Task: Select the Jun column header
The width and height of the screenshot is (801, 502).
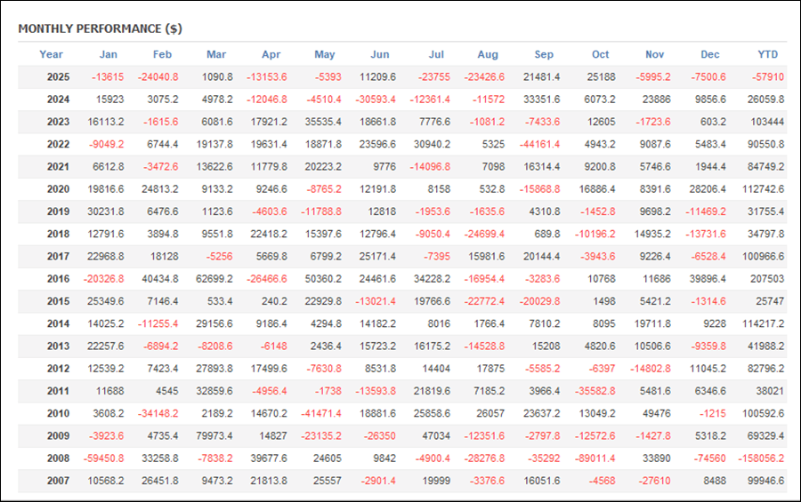Action: [379, 54]
